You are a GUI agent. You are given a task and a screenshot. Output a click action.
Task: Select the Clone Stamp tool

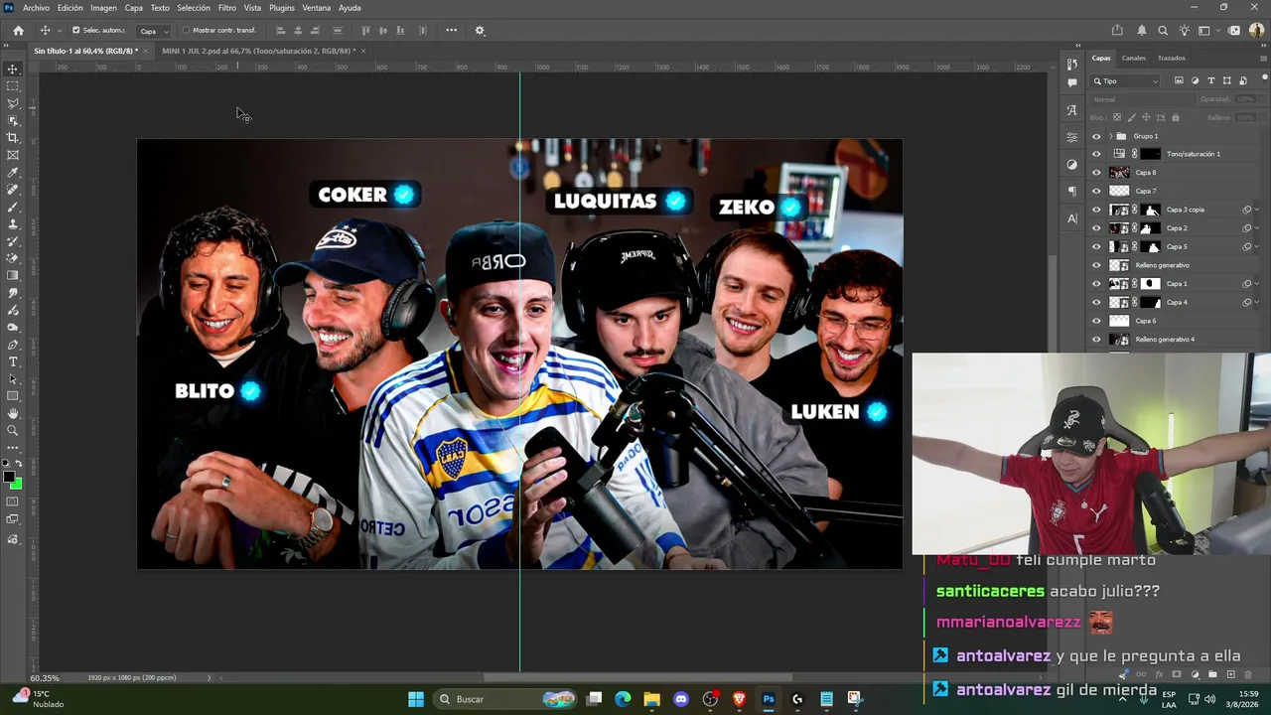pyautogui.click(x=13, y=224)
